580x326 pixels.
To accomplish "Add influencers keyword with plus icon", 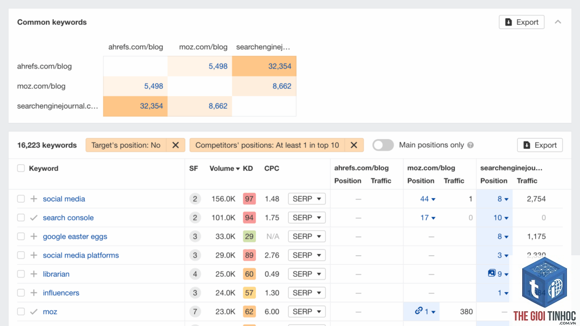I will pos(33,293).
